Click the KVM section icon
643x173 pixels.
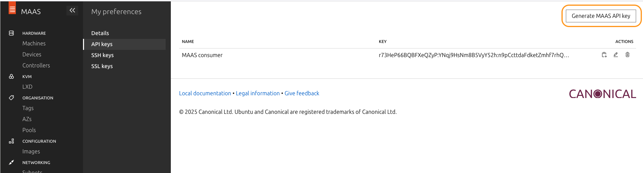point(11,76)
